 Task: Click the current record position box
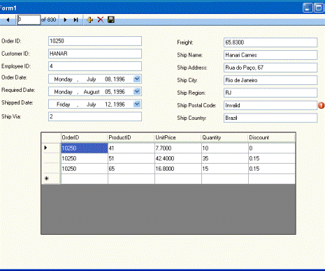[x=29, y=20]
